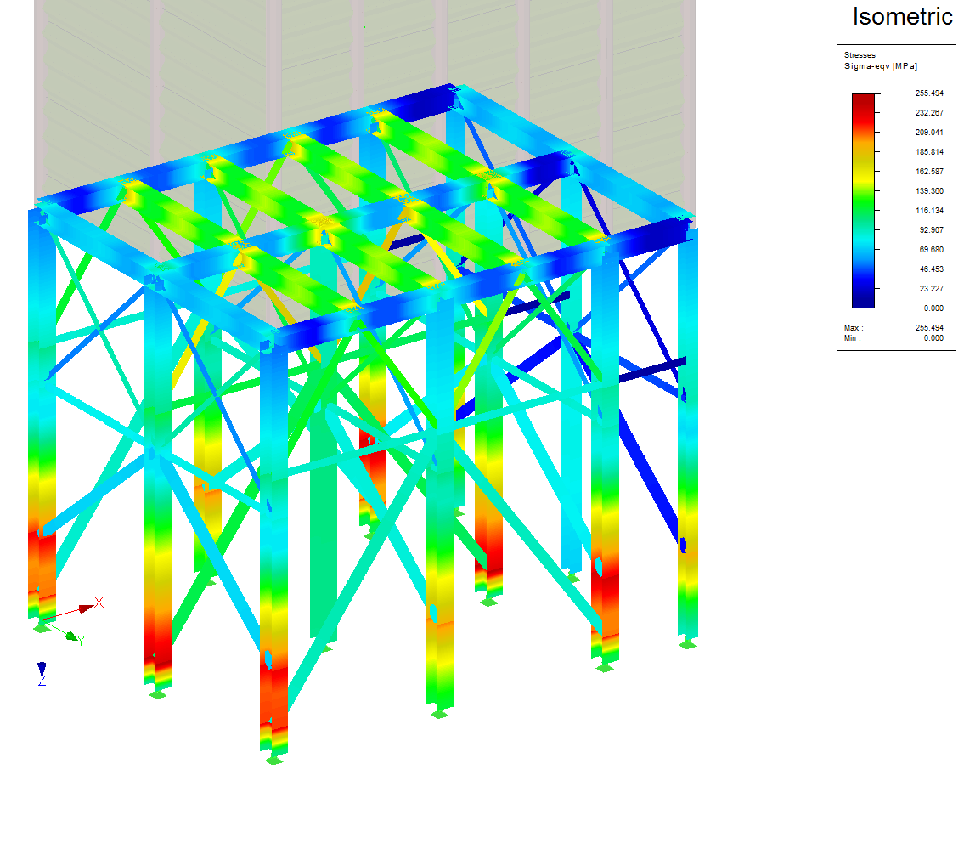Viewport: 964px width, 843px height.
Task: Click the dark blue bottom of color bar
Action: click(863, 297)
